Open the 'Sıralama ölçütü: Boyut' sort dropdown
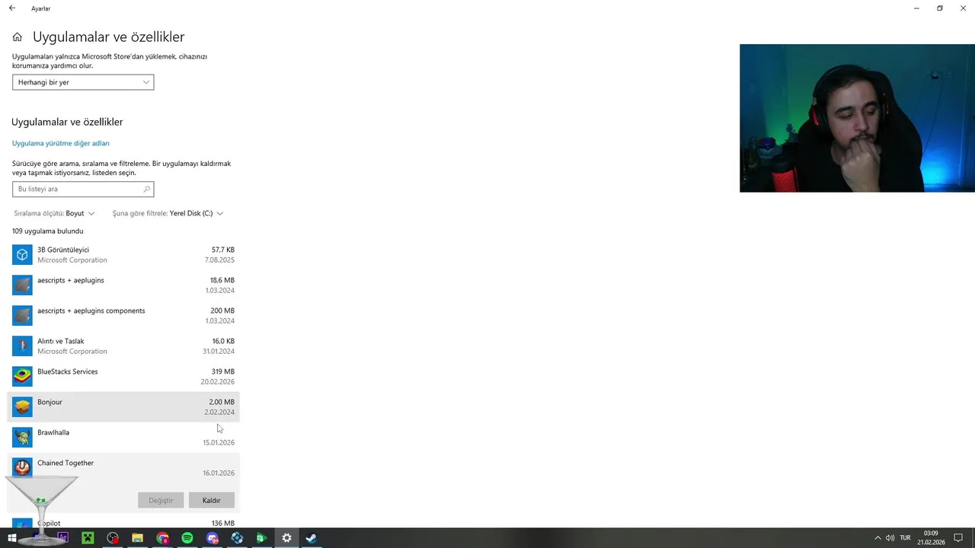Viewport: 975px width, 548px height. pos(54,213)
